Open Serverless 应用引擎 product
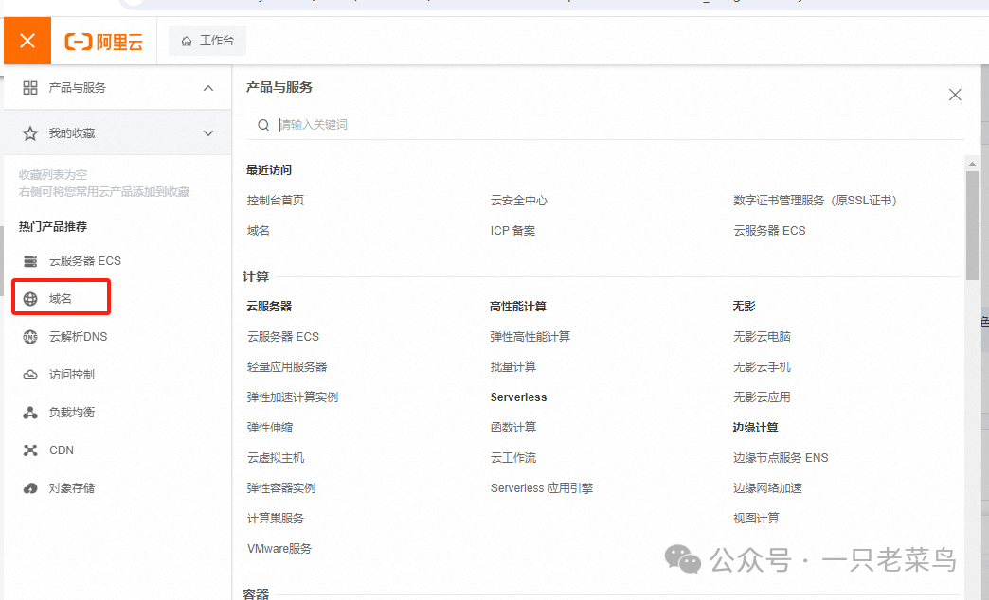Viewport: 989px width, 600px height. tap(542, 487)
